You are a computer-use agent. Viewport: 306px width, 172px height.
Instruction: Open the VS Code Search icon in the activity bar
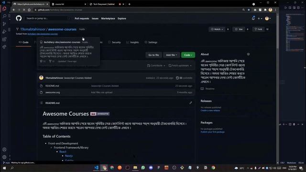coord(4,16)
